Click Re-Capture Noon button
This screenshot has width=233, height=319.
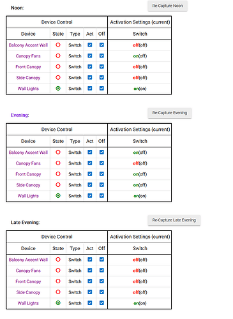click(167, 6)
